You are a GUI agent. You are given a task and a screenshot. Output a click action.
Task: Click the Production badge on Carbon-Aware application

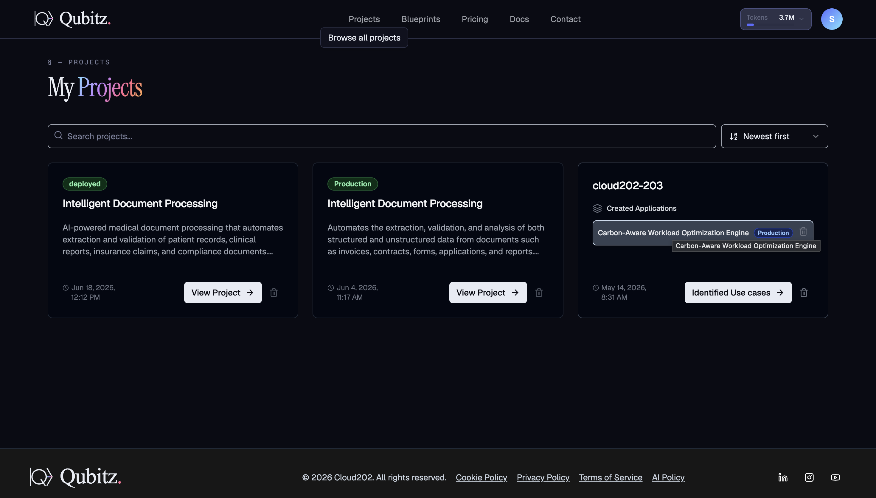[773, 233]
